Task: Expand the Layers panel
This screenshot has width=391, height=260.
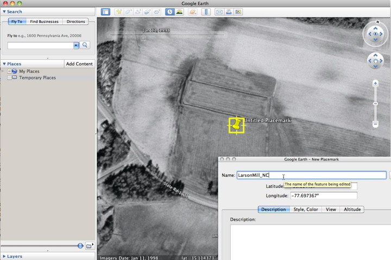Action: 4,256
